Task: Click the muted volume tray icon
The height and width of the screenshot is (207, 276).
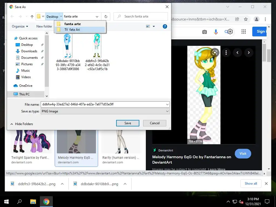Action: [x=241, y=202]
